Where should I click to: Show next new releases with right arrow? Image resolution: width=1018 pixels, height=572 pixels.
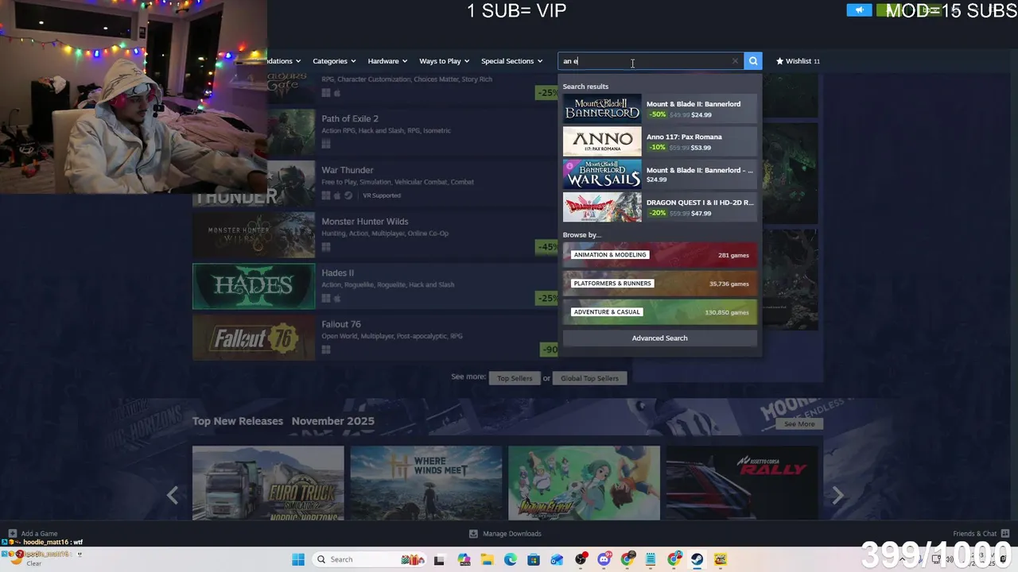[837, 496]
